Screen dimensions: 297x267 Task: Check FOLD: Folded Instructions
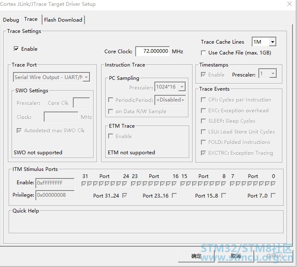coord(203,142)
